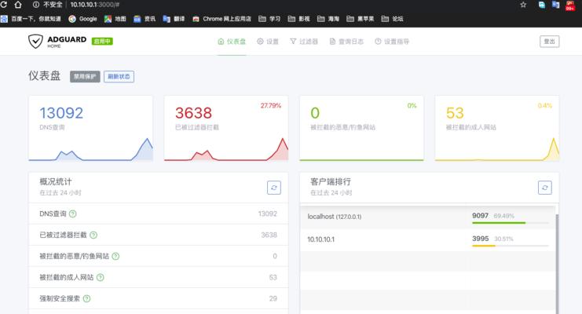Screen dimensions: 582x314
Task: Show help for 被拦截的恶意/钓鱼网站 row
Action: 115,256
